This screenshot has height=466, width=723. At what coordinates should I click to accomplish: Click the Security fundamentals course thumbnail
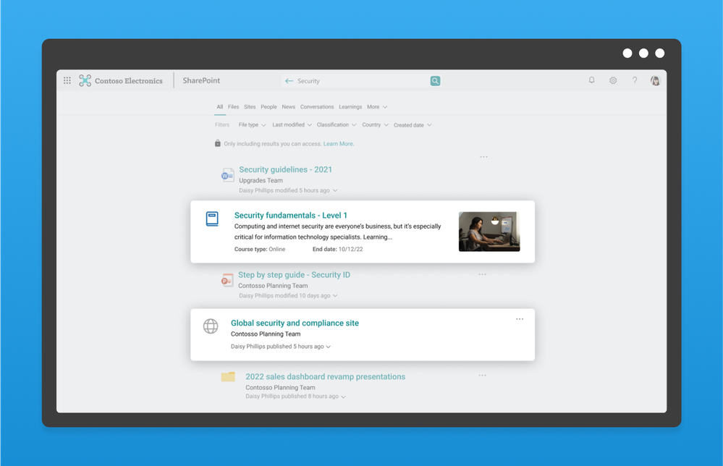coord(489,232)
